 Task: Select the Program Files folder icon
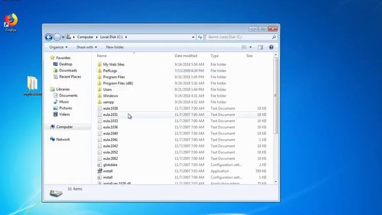[100, 77]
